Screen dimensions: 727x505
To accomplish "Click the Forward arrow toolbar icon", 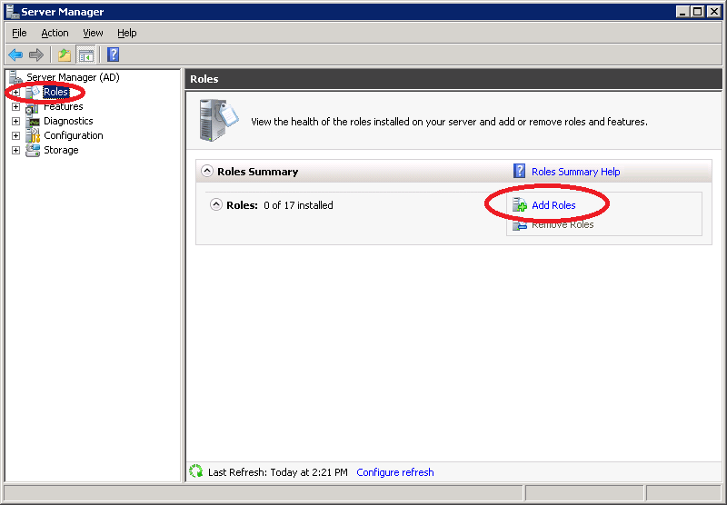I will [x=36, y=54].
